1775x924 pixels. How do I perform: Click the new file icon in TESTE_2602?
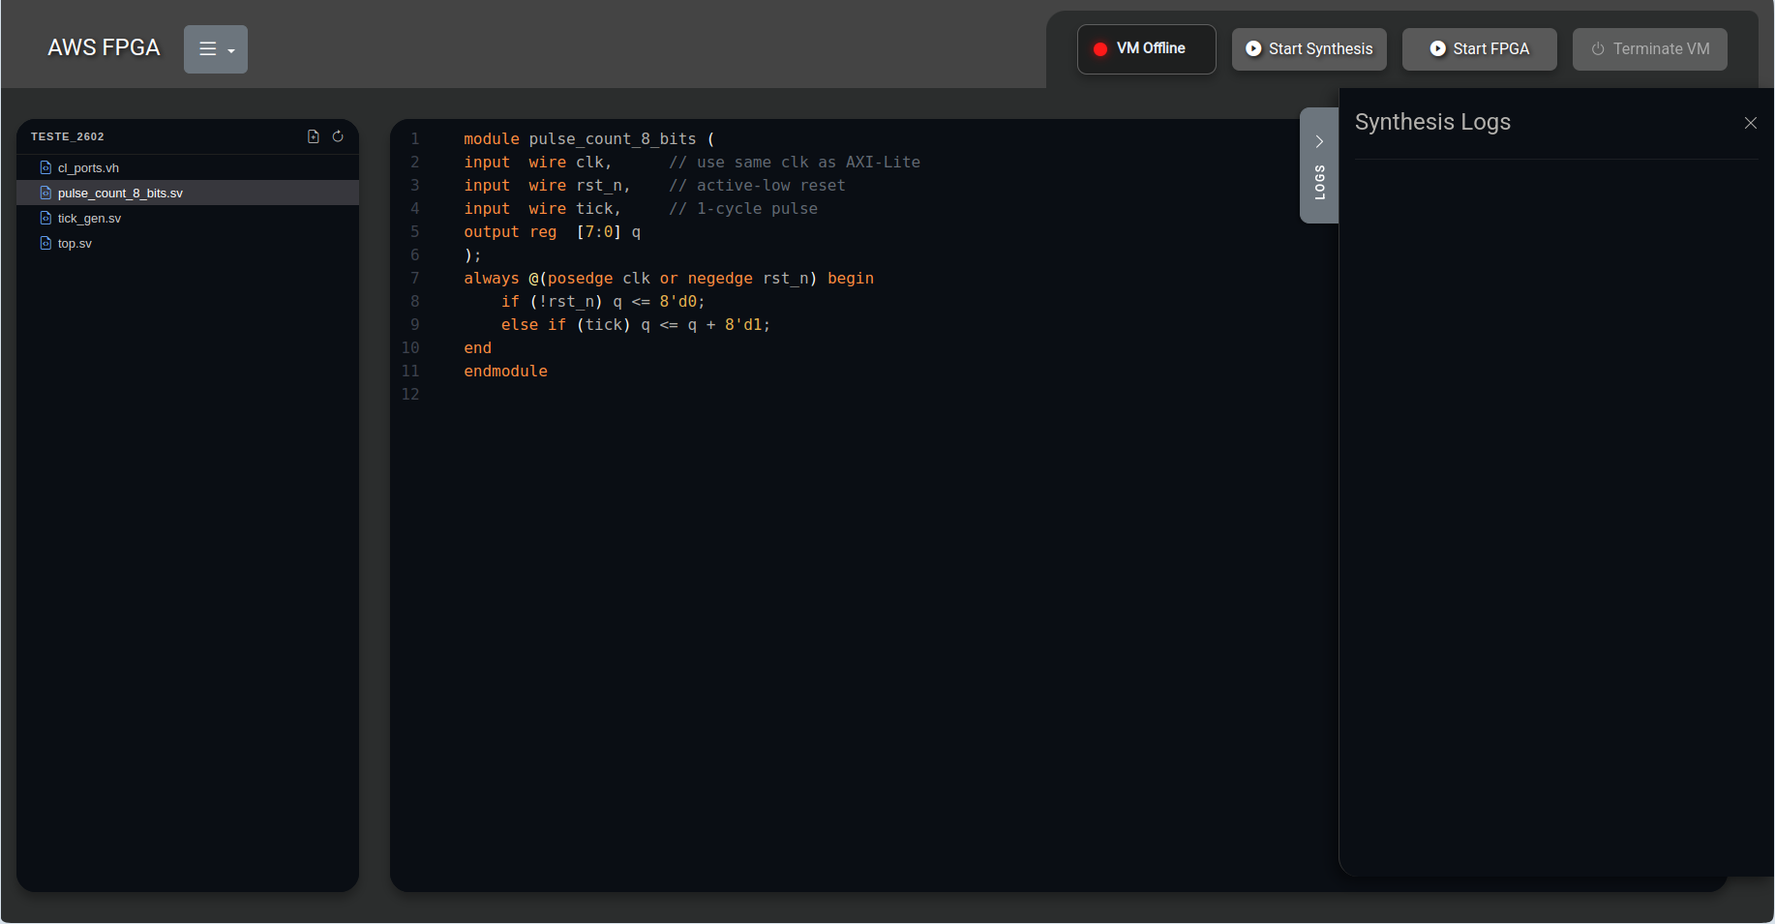point(313,136)
